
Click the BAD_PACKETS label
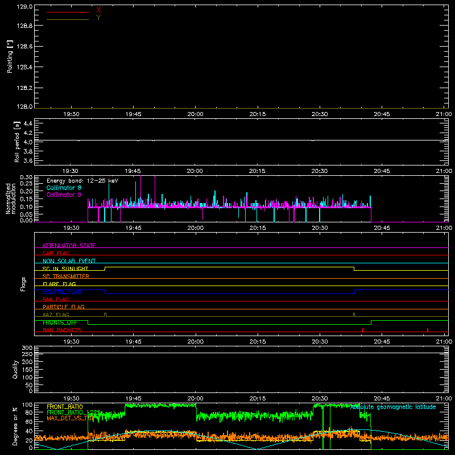62,330
